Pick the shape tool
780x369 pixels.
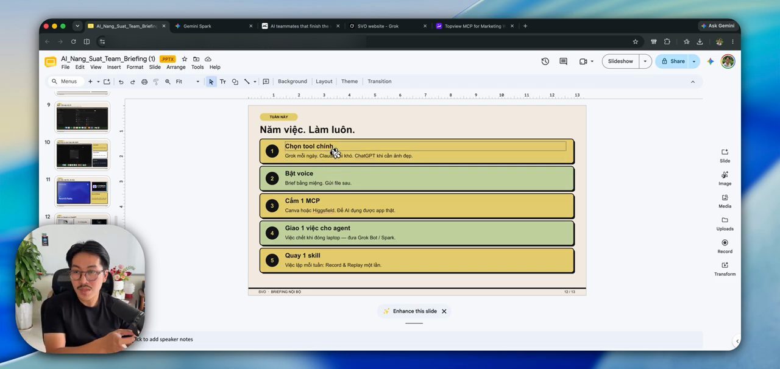point(235,82)
